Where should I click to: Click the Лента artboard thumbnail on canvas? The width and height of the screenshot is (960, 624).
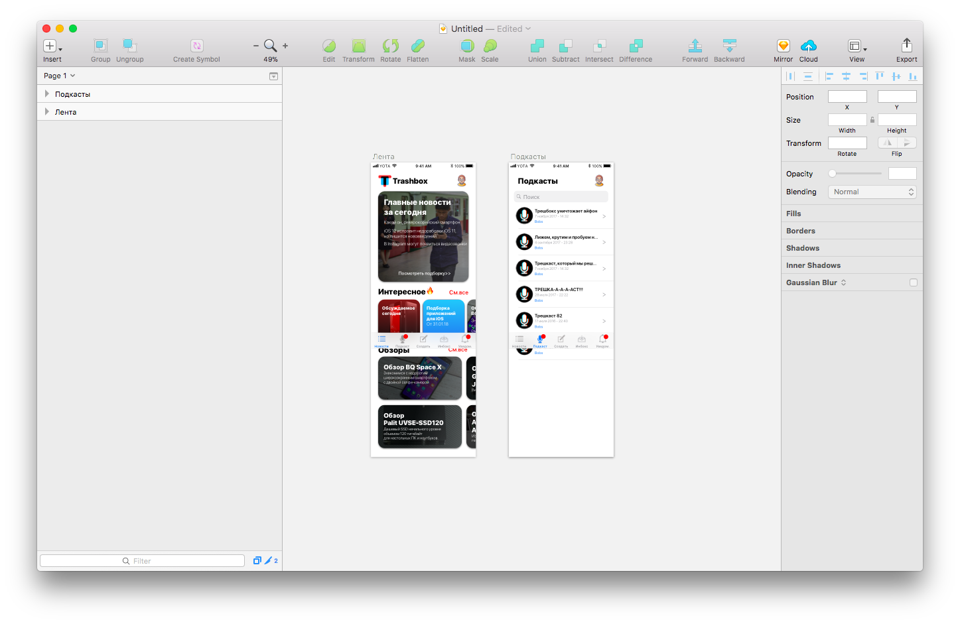[x=423, y=310]
